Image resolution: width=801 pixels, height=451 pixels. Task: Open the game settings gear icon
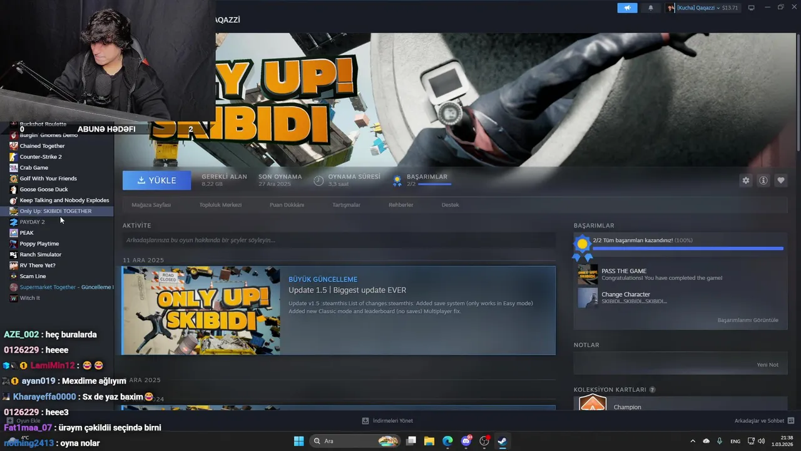click(x=745, y=180)
